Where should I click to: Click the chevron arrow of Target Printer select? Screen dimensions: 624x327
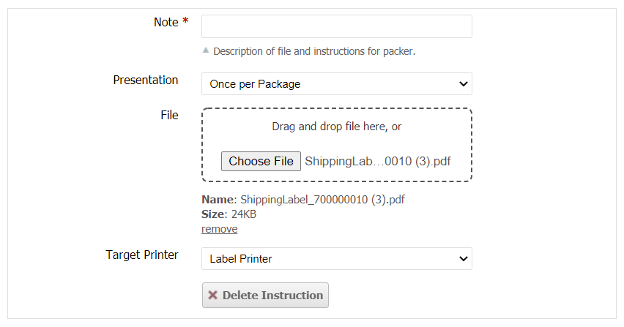pyautogui.click(x=463, y=258)
